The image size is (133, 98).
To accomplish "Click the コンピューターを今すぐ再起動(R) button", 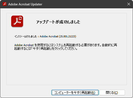I will (75, 92).
